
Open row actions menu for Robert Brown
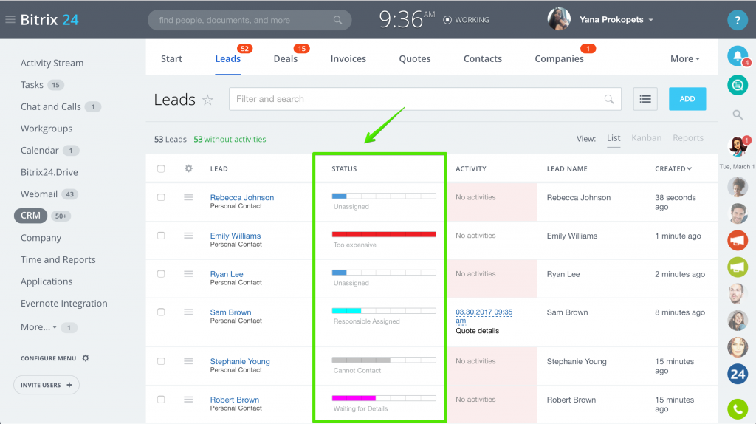pos(188,400)
